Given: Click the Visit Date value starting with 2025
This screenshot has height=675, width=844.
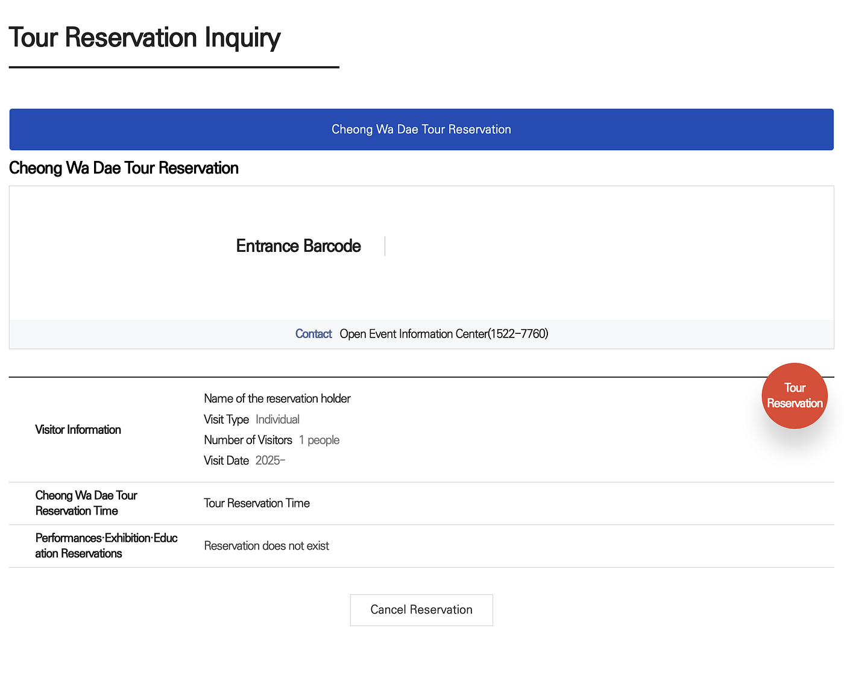Looking at the screenshot, I should (270, 460).
